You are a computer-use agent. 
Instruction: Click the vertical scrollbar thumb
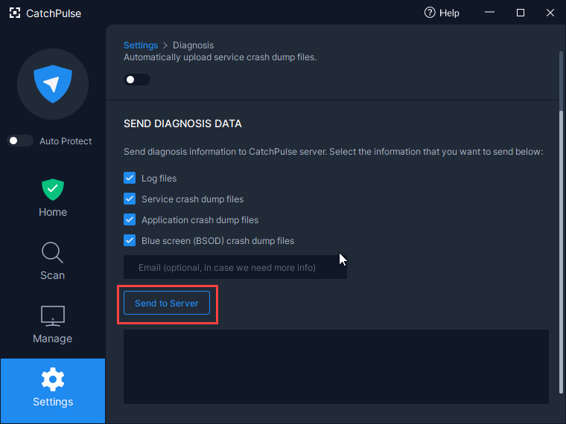pyautogui.click(x=561, y=252)
